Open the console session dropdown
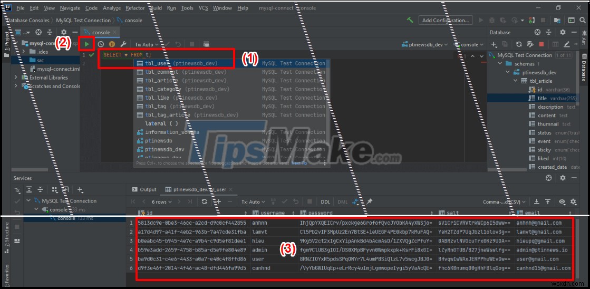Viewport: 590px width, 289px height. click(468, 44)
